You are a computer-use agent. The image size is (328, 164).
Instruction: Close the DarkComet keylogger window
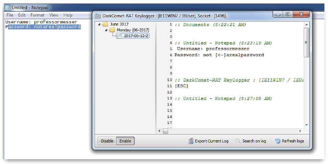[301, 14]
